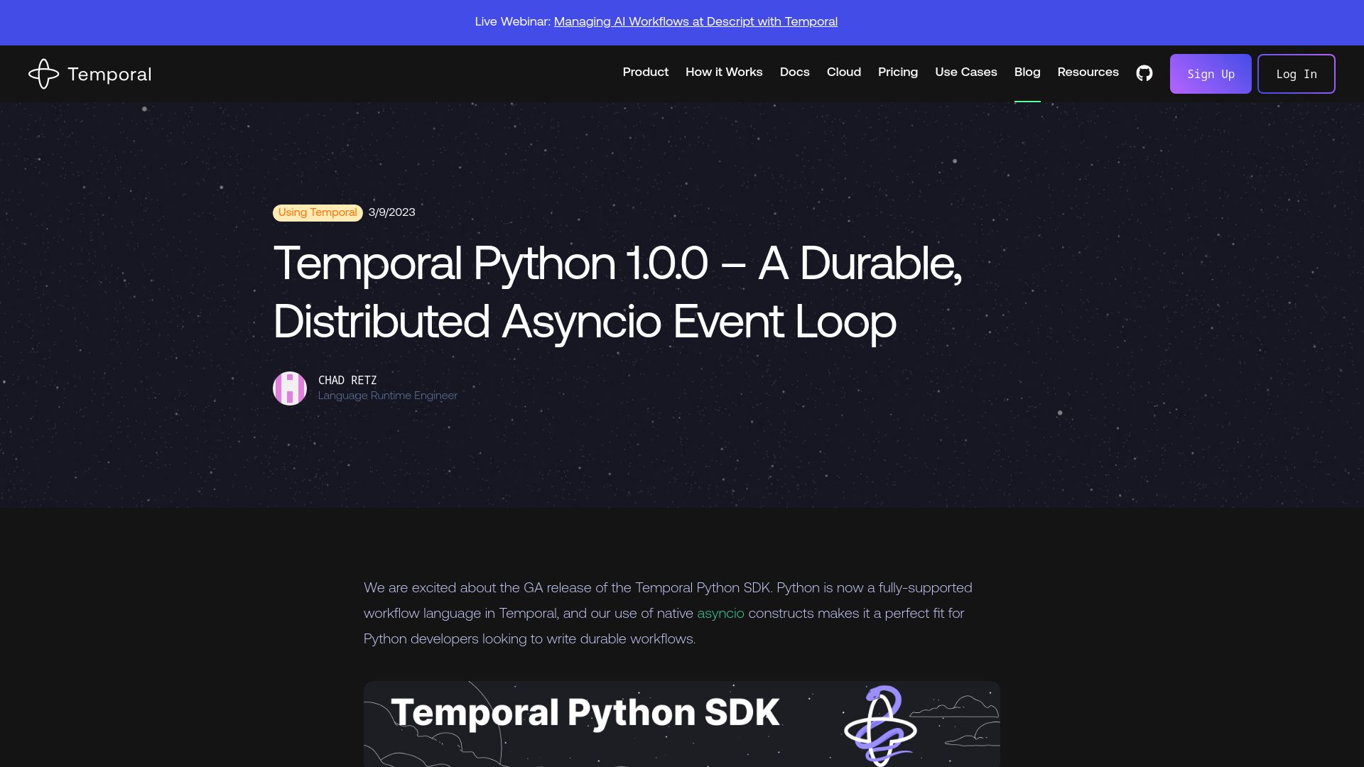Open the Use Cases menu
1364x767 pixels.
tap(965, 72)
